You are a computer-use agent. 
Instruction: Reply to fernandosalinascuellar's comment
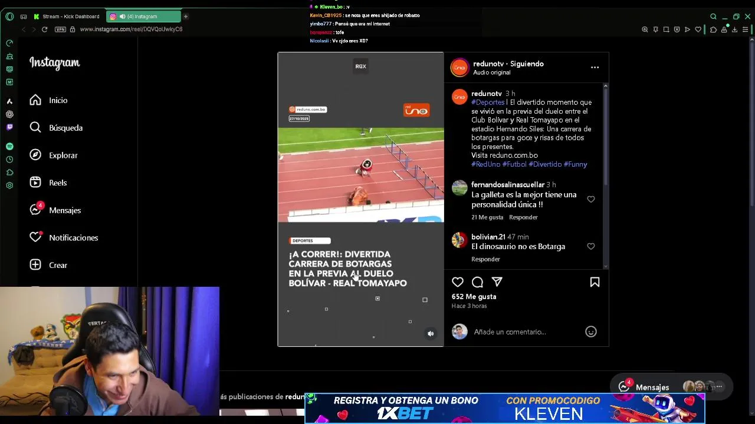[x=523, y=217]
